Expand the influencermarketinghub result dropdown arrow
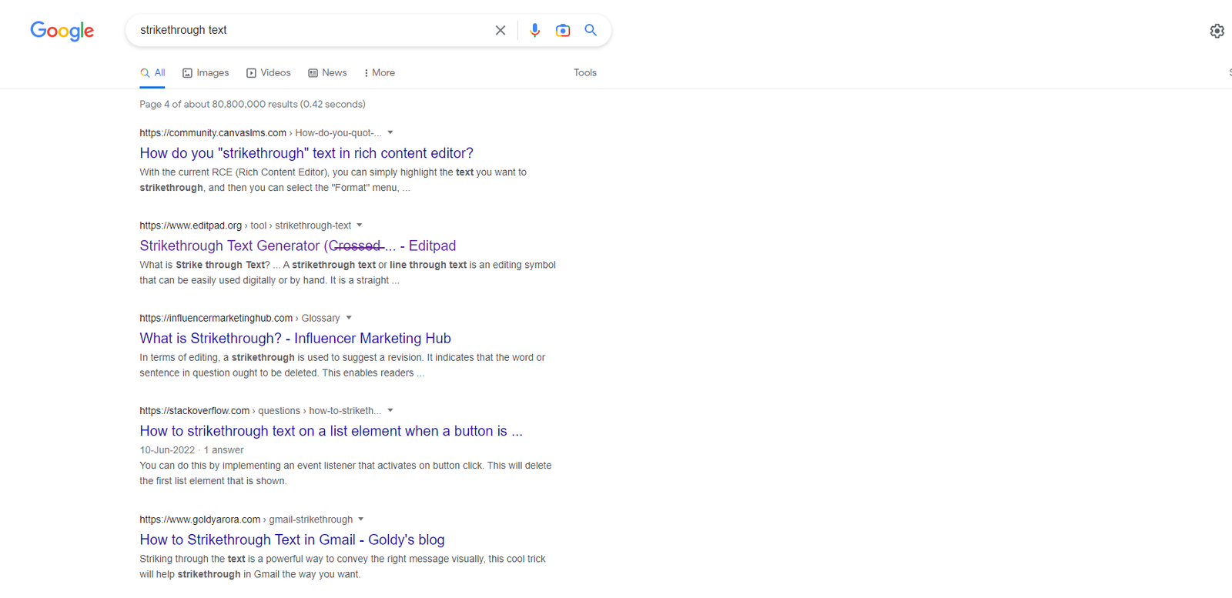This screenshot has height=598, width=1232. click(349, 317)
